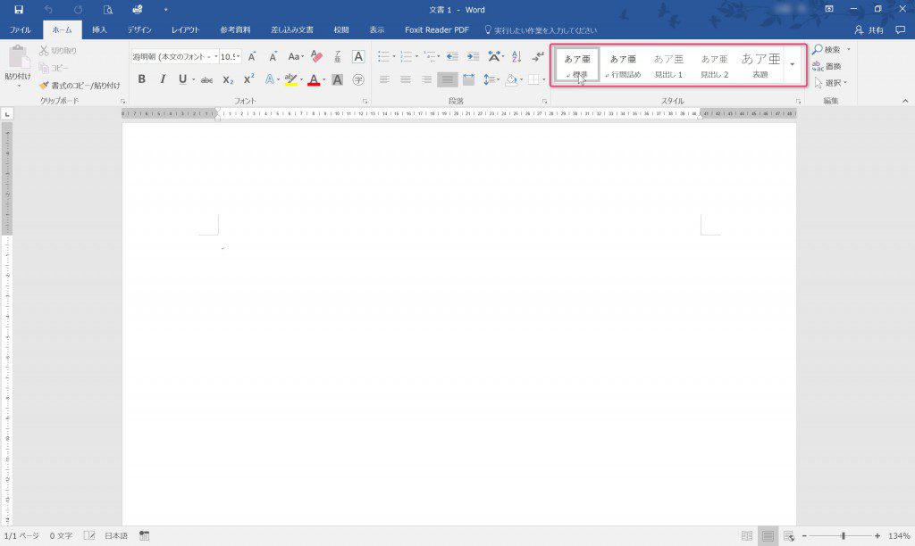Open the line spacing dropdown
The image size is (915, 546).
[491, 79]
